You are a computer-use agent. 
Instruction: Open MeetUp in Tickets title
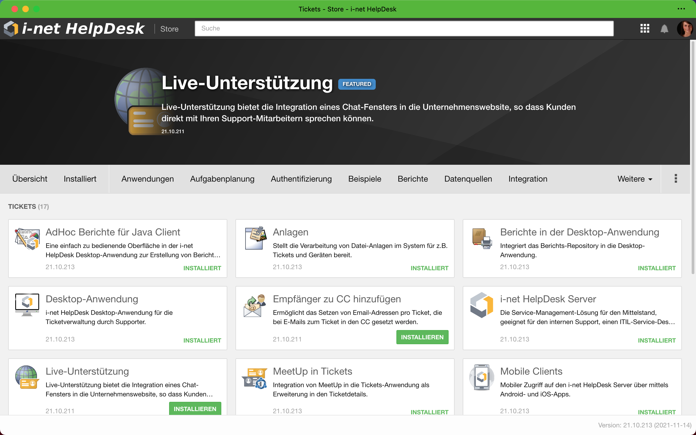(312, 371)
